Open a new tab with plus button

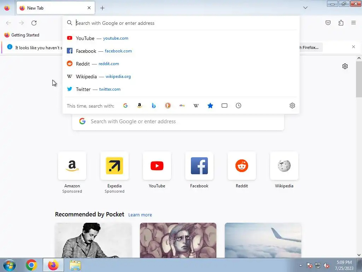point(102,8)
